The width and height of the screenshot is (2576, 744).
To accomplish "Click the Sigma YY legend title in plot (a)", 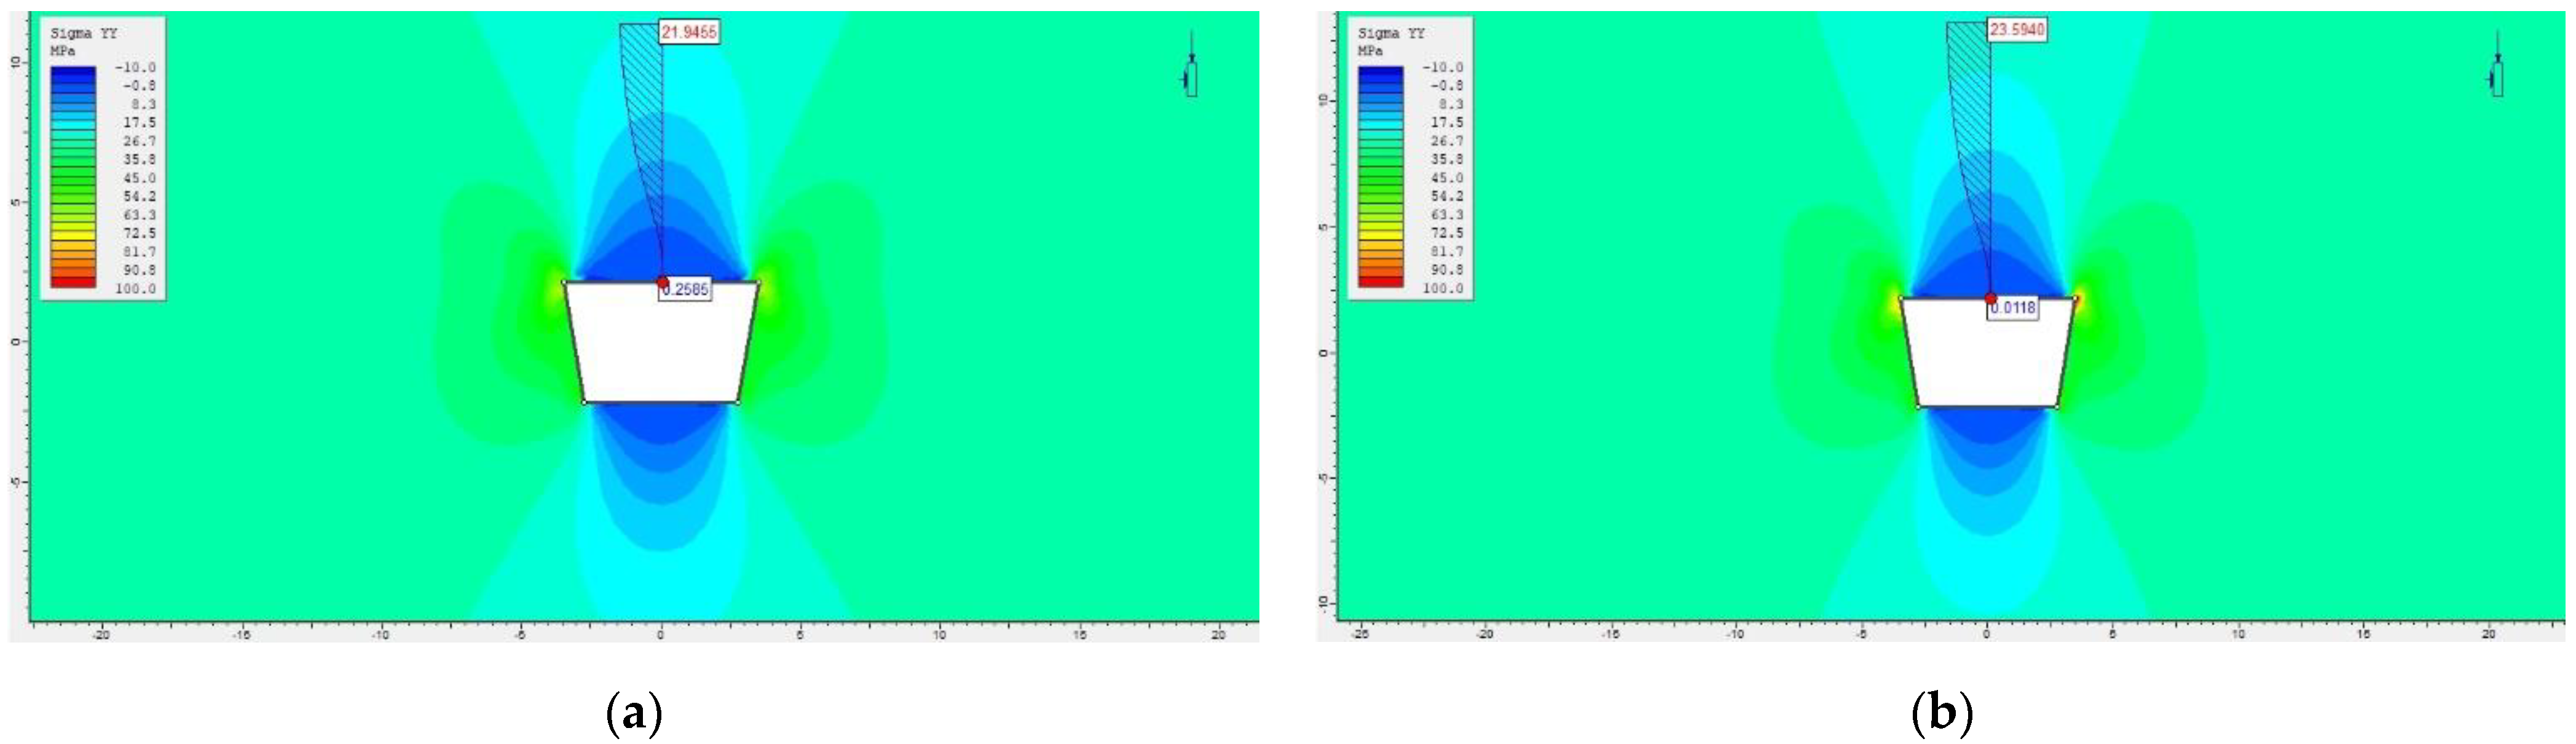I will pos(84,33).
